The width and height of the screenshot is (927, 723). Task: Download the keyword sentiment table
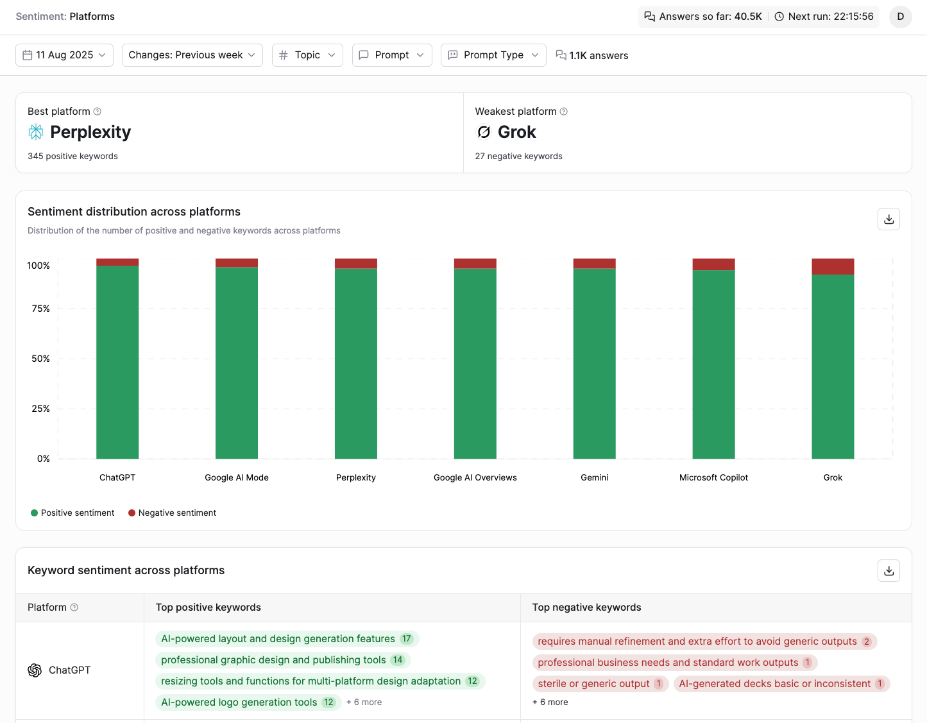889,570
